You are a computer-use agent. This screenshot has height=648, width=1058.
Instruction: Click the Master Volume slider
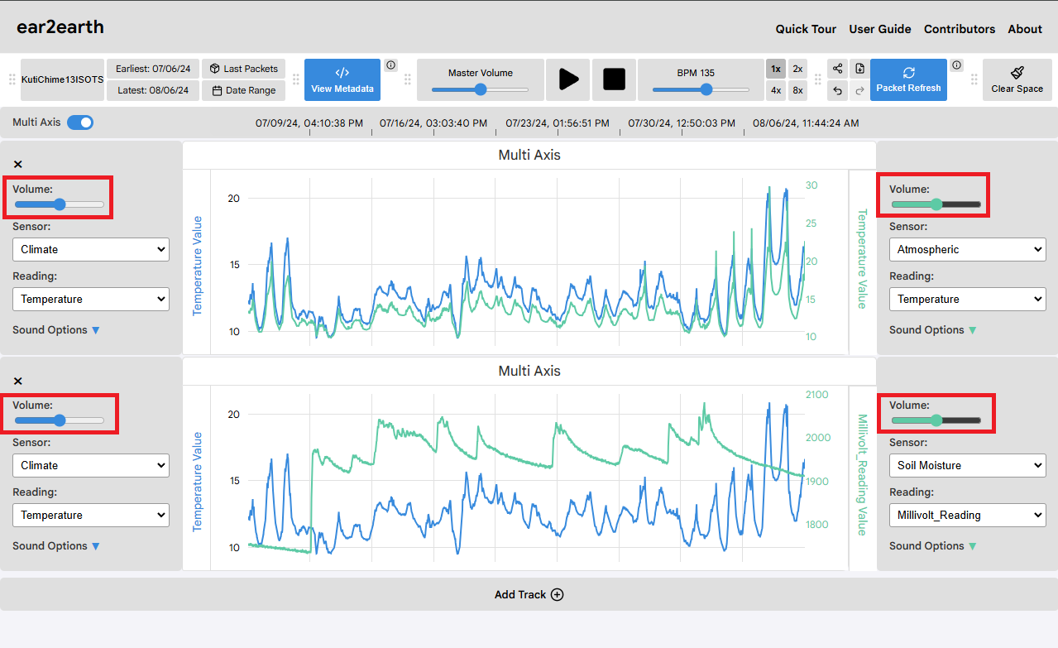[481, 89]
